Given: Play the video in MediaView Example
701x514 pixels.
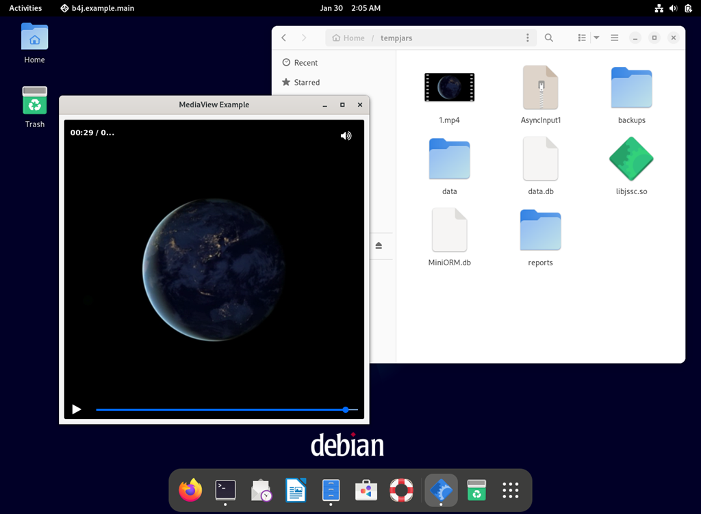Looking at the screenshot, I should [x=76, y=409].
